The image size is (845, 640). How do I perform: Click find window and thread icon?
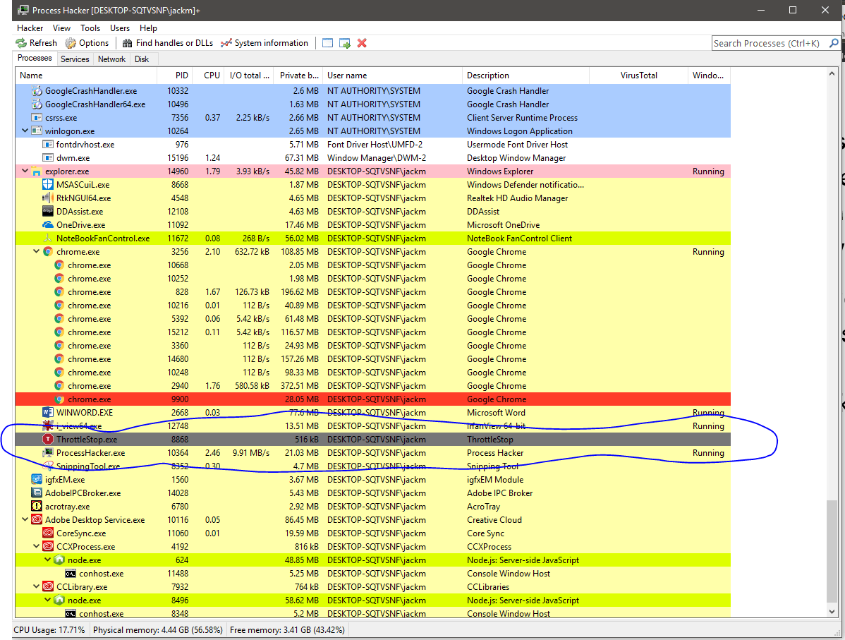(345, 43)
